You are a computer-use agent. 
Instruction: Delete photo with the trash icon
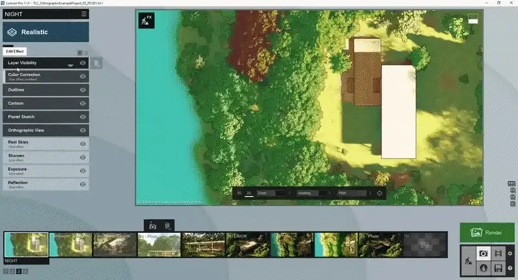pos(168,226)
